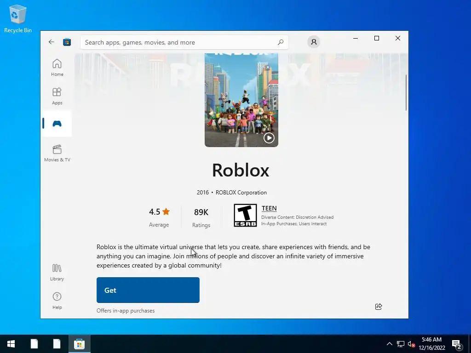Screen dimensions: 471x353
Task: Click the share icon
Action: pos(379,307)
